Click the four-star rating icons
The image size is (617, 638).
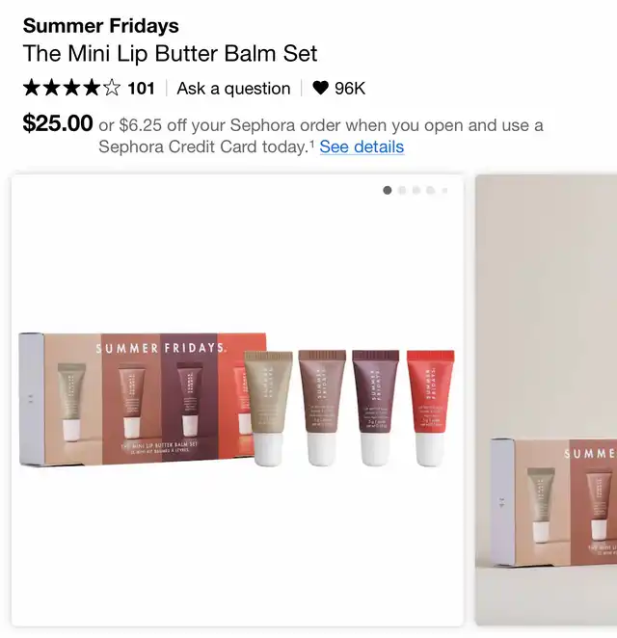tap(71, 88)
